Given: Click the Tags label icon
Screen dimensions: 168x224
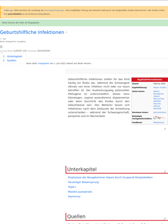Looking at the screenshot, I should tap(1, 39).
